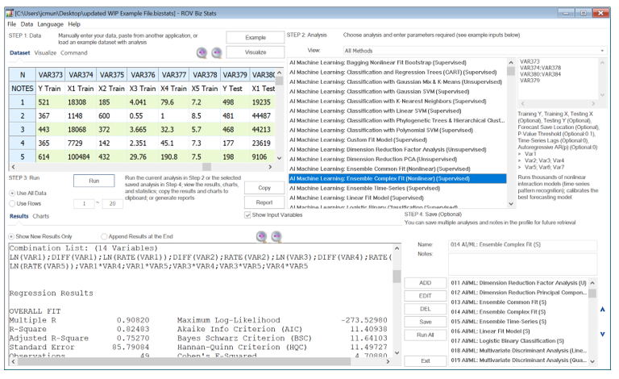Choose Append Results at the End
Screen dimensions: 619x379
[x=104, y=236]
